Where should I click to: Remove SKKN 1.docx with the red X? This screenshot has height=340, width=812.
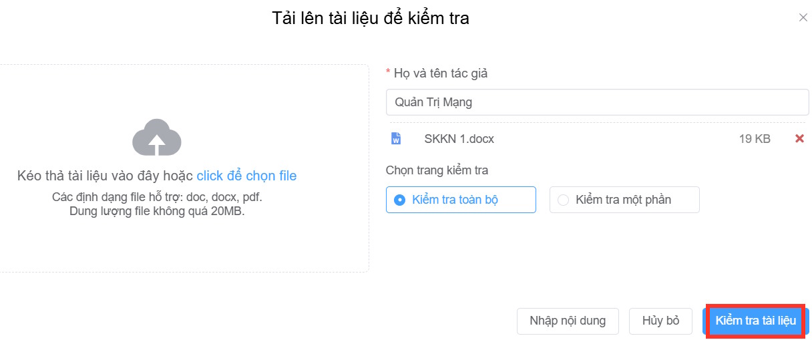(x=799, y=139)
